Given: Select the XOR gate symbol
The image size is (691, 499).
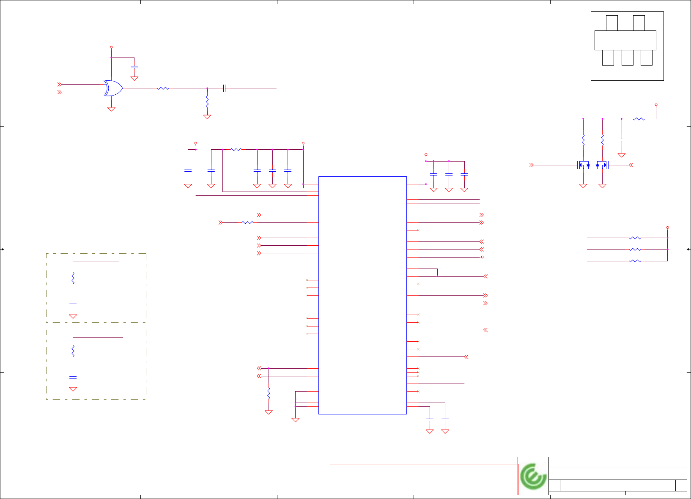Looking at the screenshot, I should (x=113, y=88).
